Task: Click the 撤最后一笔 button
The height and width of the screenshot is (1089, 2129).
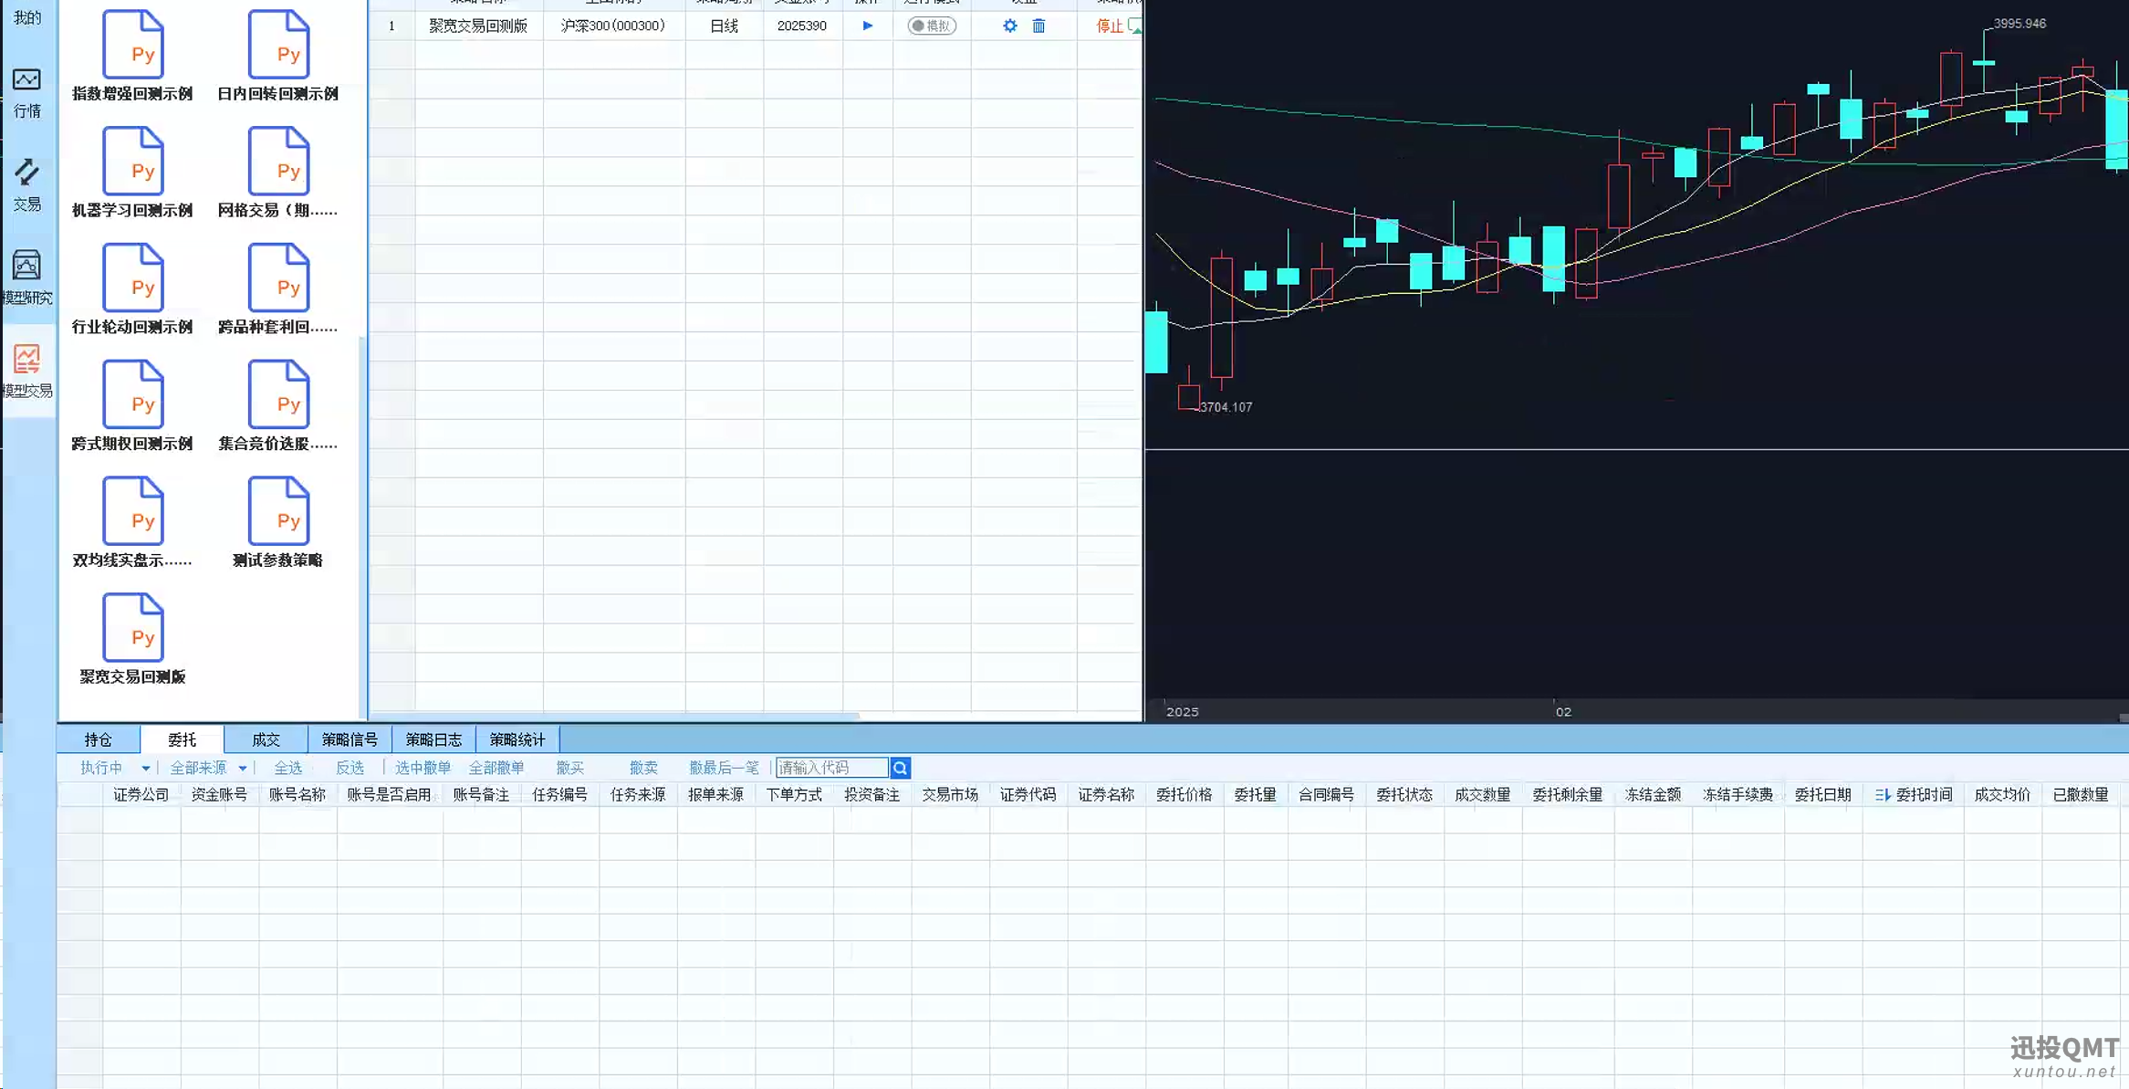Action: tap(724, 768)
